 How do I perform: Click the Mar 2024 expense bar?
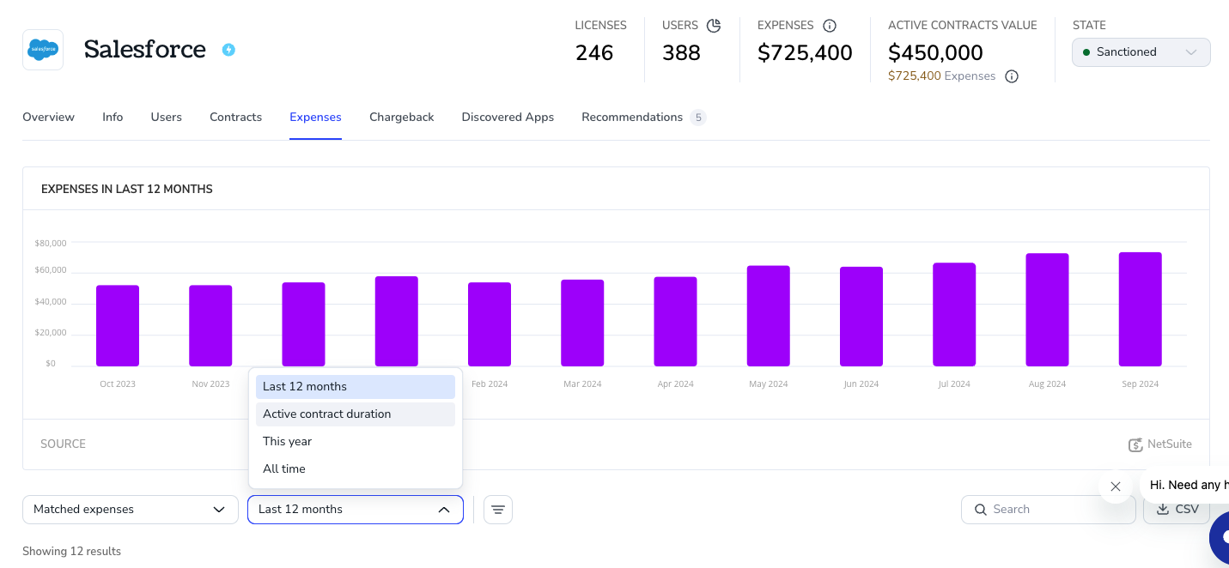(x=582, y=323)
